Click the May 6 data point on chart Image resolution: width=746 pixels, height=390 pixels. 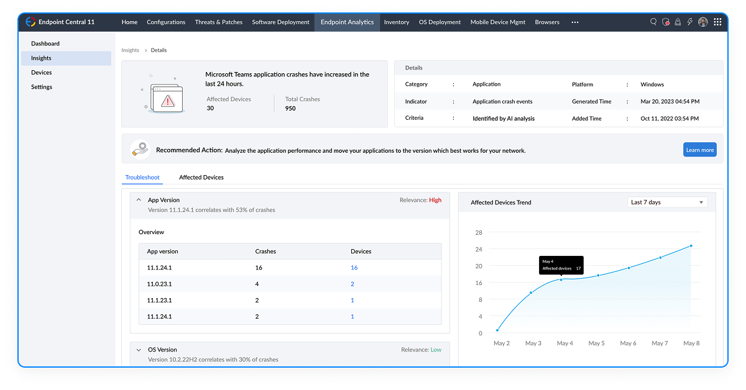tap(629, 268)
